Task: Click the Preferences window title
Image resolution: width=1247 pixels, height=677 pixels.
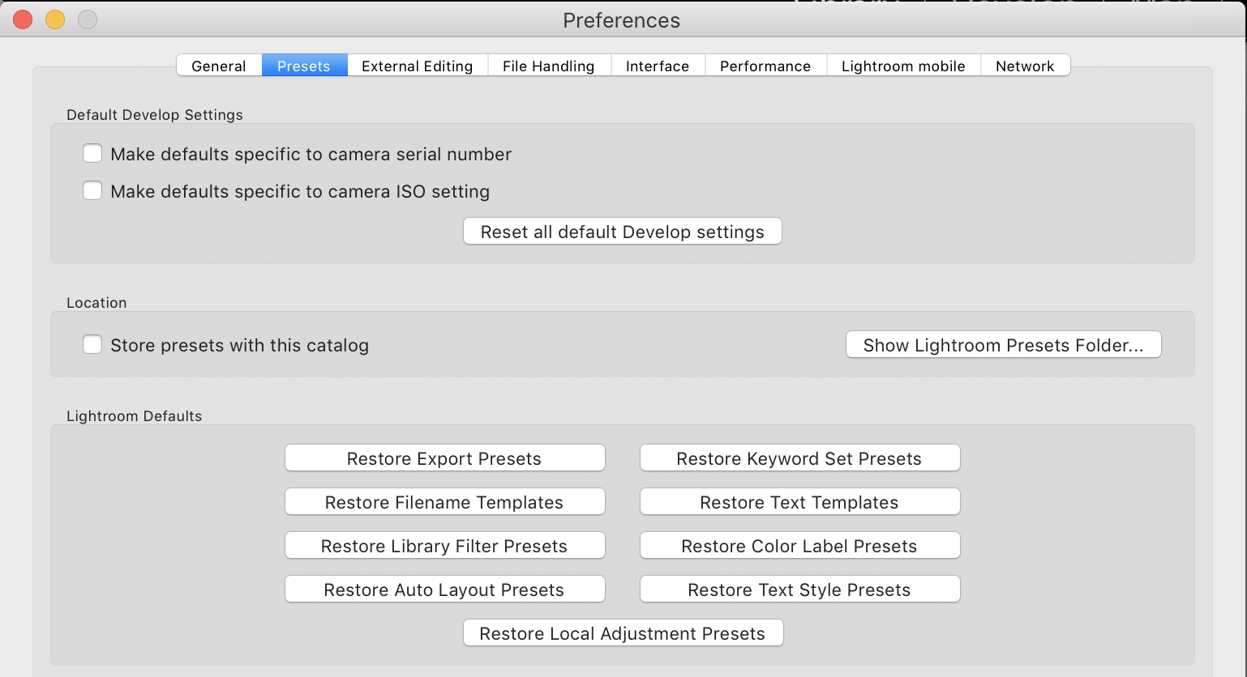Action: (622, 20)
